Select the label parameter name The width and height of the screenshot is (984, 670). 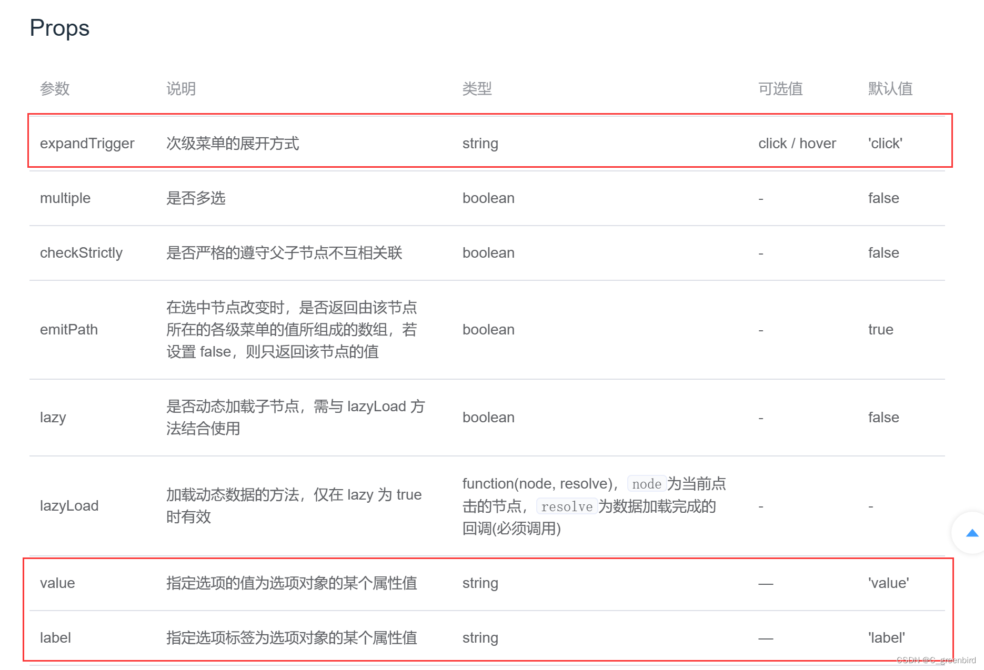(x=55, y=638)
